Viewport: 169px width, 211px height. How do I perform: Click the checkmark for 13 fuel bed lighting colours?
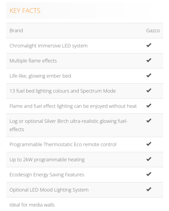(149, 90)
